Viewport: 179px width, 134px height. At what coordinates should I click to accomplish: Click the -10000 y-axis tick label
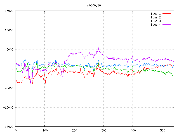click(x=8, y=107)
